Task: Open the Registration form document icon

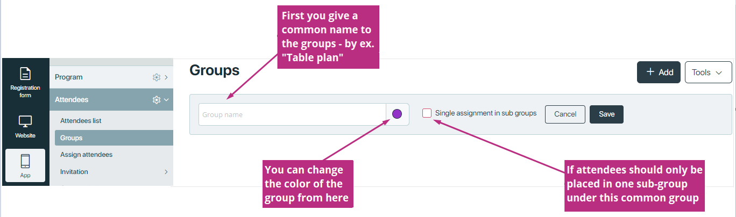Action: pyautogui.click(x=25, y=74)
